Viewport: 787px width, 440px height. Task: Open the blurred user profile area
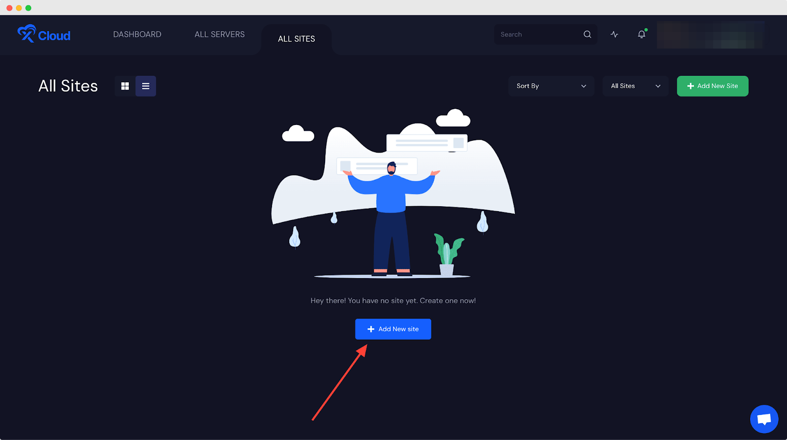click(x=710, y=35)
